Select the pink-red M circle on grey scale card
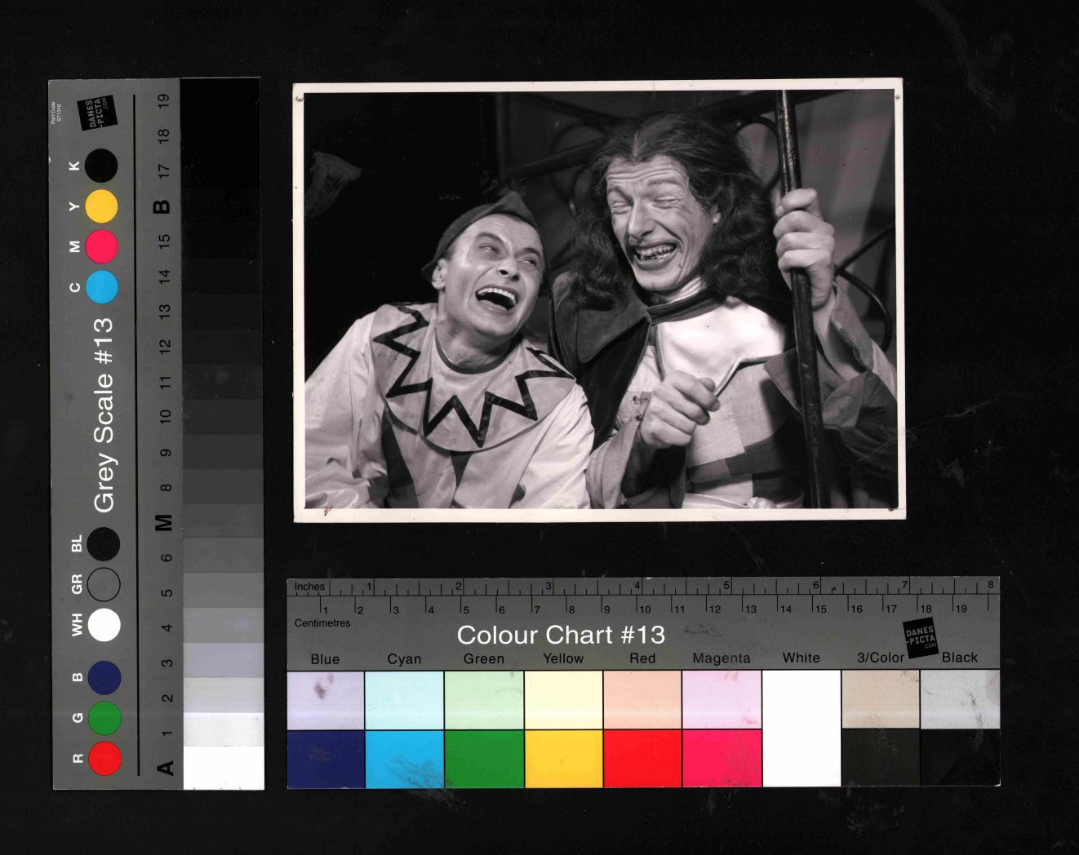Viewport: 1079px width, 855px height. tap(101, 246)
